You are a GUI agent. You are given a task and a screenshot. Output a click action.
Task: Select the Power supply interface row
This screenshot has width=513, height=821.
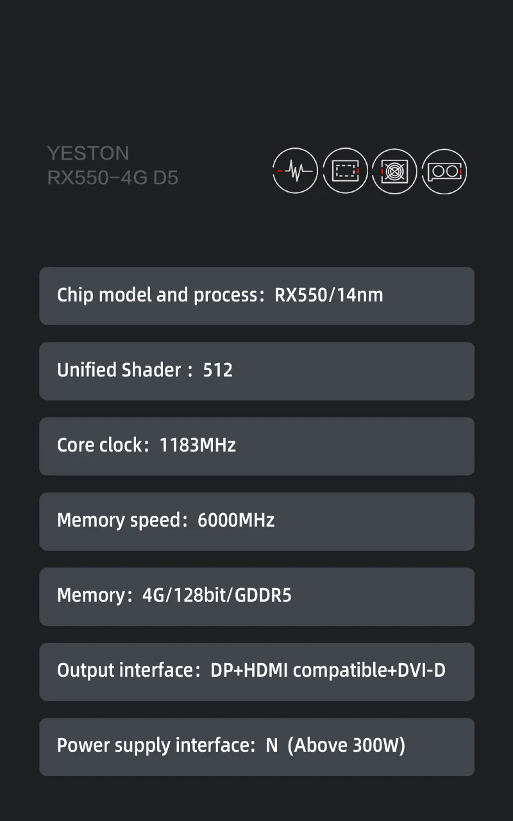(256, 746)
